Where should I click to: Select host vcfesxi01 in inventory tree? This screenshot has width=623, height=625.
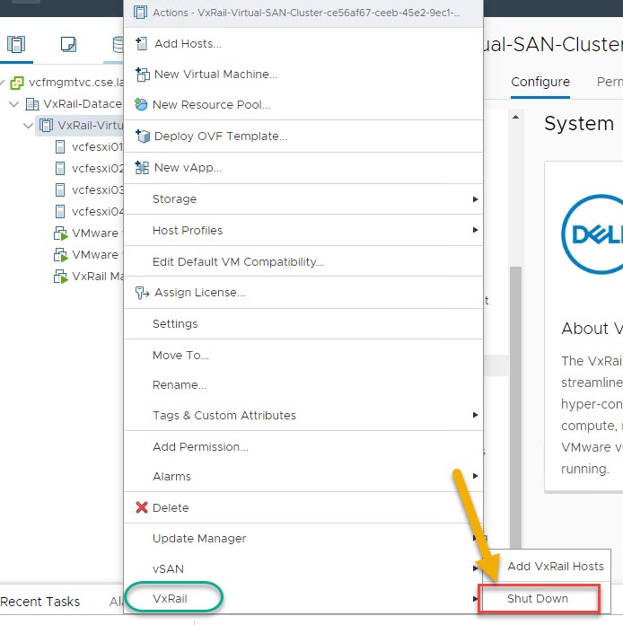coord(96,146)
